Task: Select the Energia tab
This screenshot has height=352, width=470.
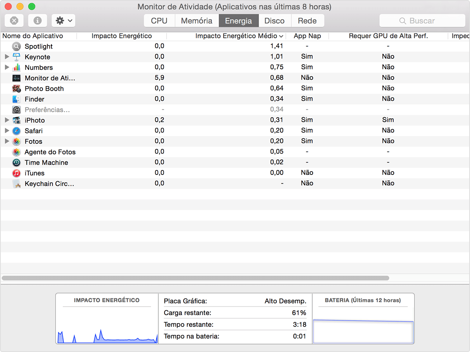Action: (x=239, y=21)
